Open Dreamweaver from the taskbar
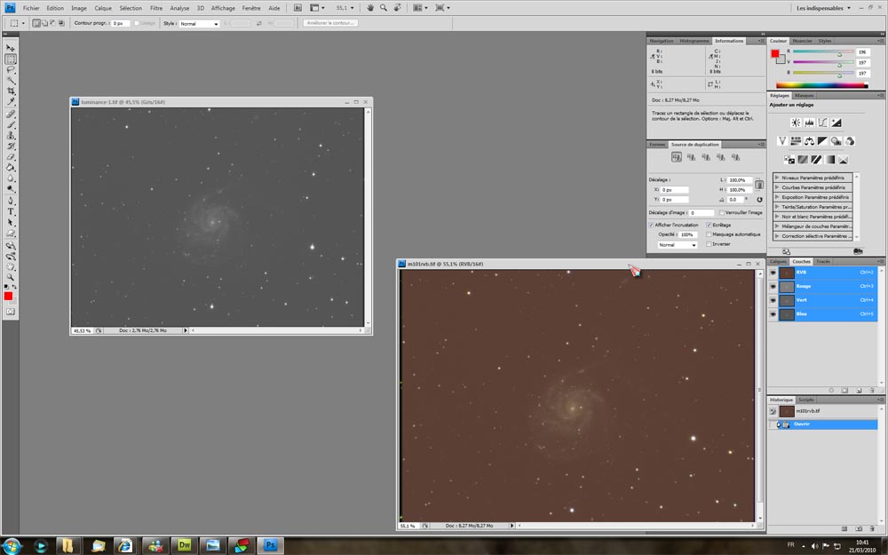The image size is (888, 555). click(x=185, y=544)
